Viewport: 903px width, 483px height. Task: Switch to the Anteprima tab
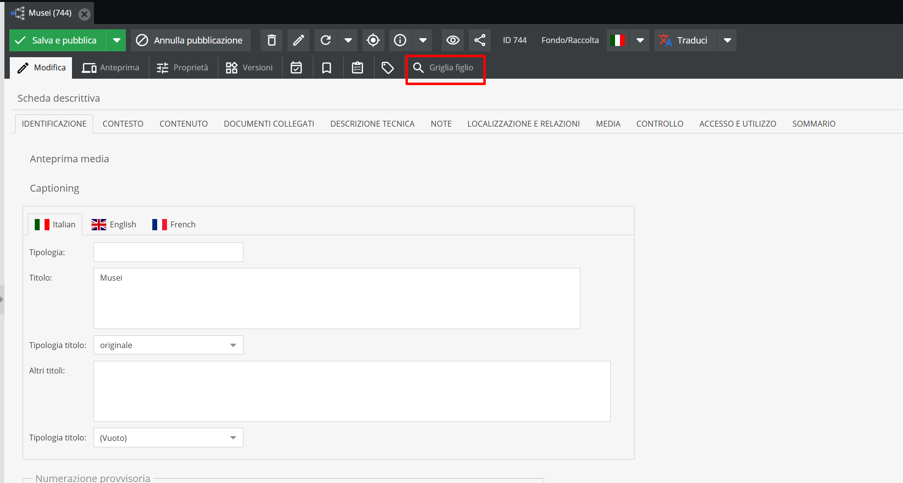[x=111, y=67]
